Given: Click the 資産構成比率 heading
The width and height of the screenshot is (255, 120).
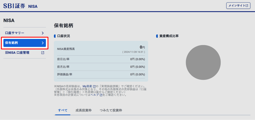Looking at the screenshot, I should click(x=169, y=36).
